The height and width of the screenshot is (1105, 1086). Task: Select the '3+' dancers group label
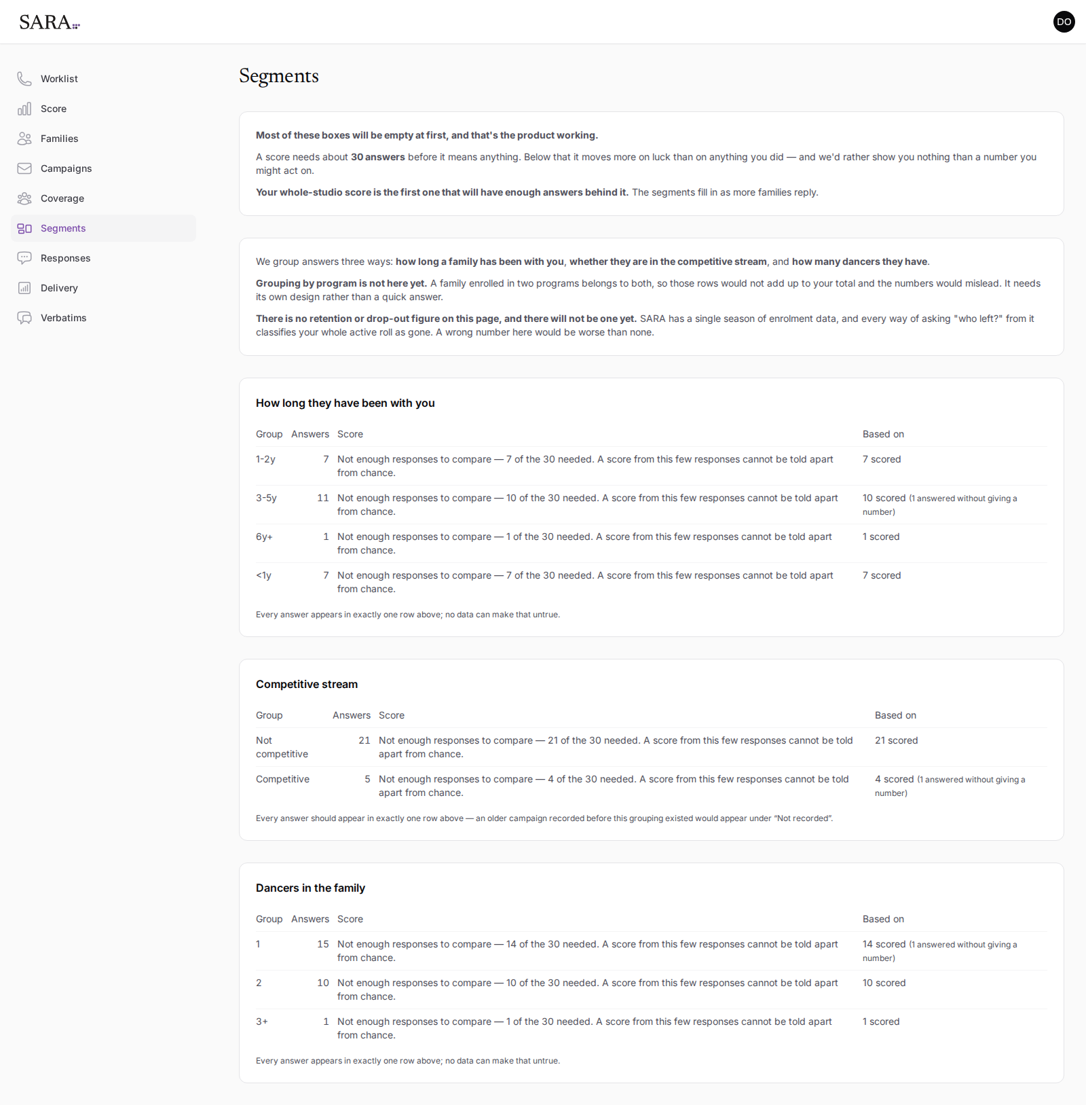pos(262,1022)
